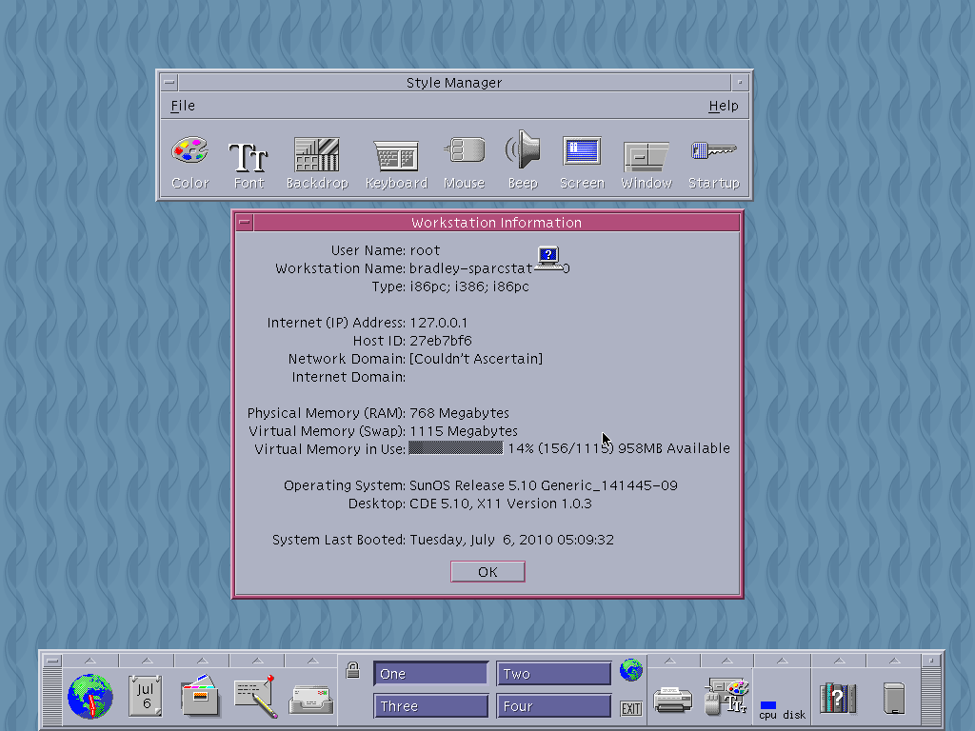The image size is (975, 731).
Task: Open the Jul 6 calendar icon
Action: 146,696
